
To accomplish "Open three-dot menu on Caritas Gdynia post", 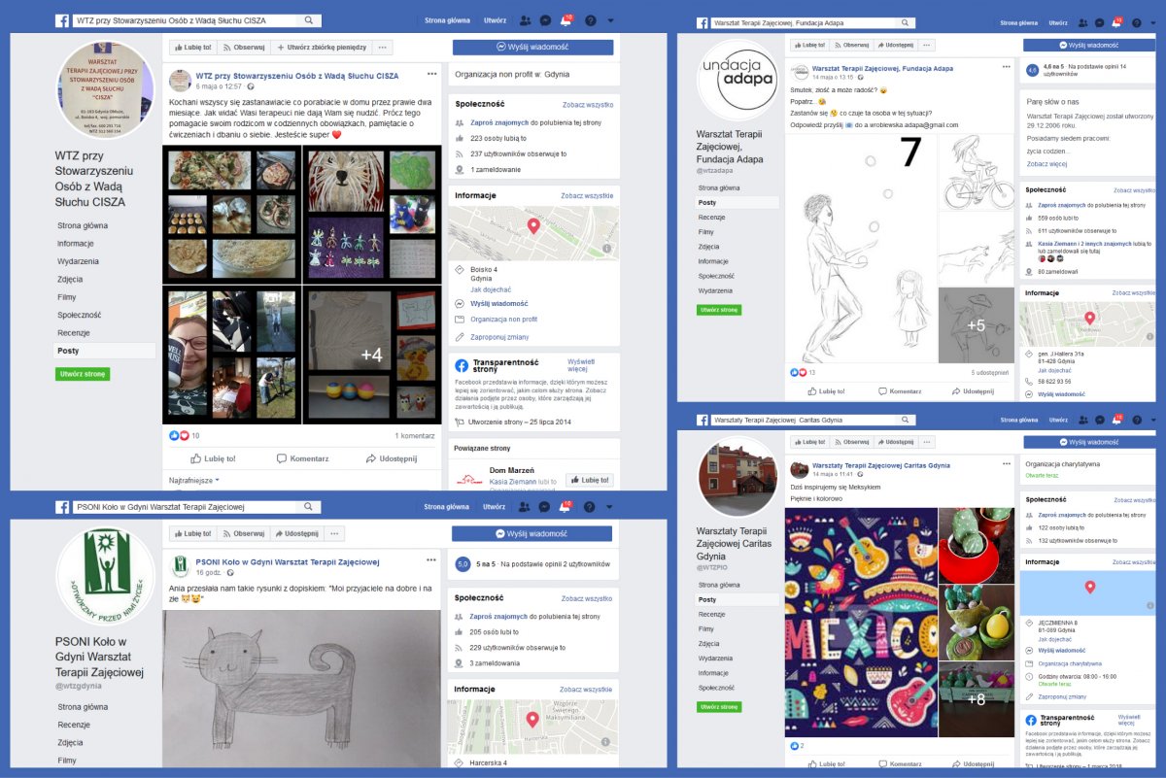I will point(1005,464).
